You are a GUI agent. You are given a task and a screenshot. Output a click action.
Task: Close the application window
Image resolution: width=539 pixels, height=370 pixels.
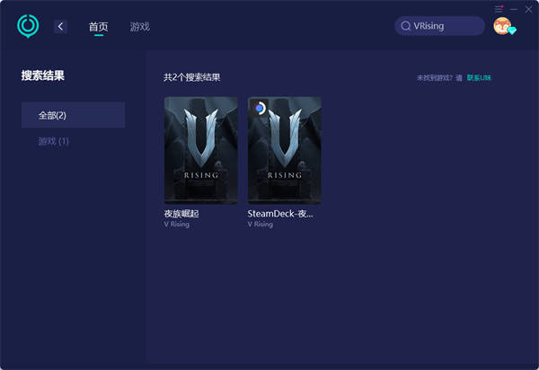(x=529, y=9)
